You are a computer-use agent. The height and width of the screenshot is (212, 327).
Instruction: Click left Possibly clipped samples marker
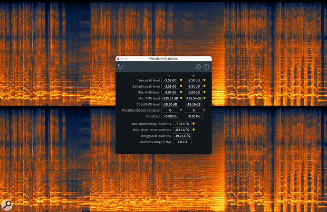(181, 110)
